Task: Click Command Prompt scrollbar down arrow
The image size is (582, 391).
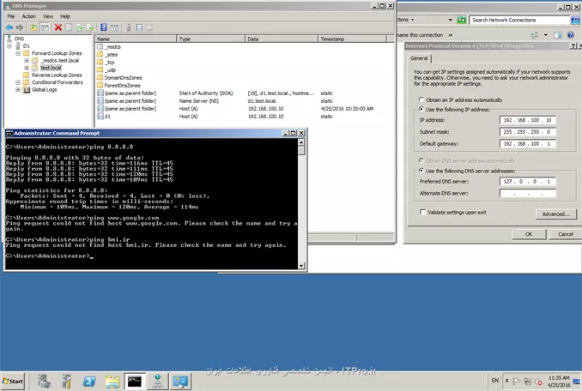Action: click(x=301, y=265)
